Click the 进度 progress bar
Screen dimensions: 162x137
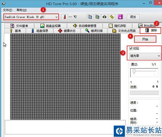click(x=144, y=93)
